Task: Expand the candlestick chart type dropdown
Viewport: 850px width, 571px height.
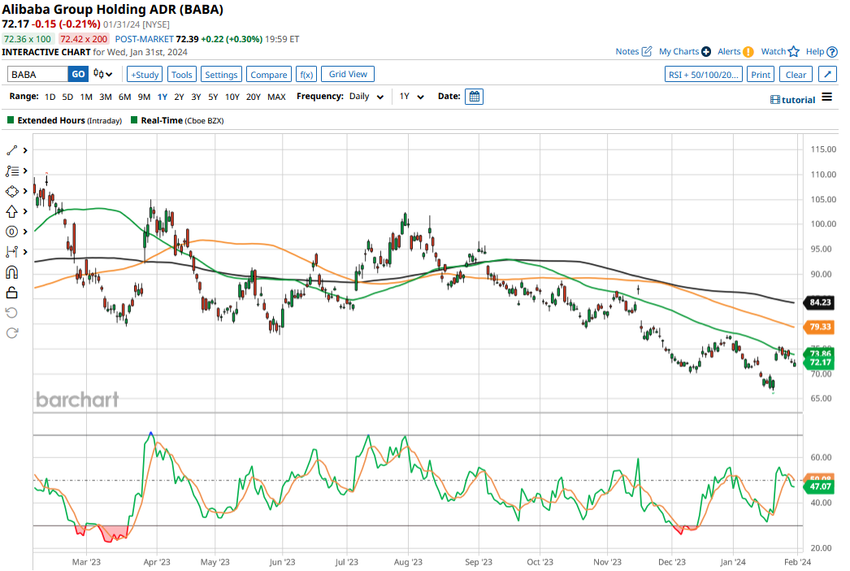Action: click(103, 74)
